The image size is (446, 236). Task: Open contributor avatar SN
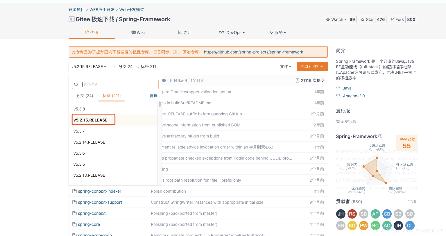[341, 226]
